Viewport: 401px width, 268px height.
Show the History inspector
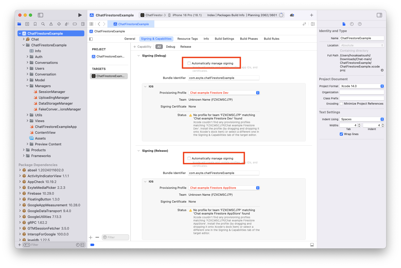pyautogui.click(x=352, y=24)
